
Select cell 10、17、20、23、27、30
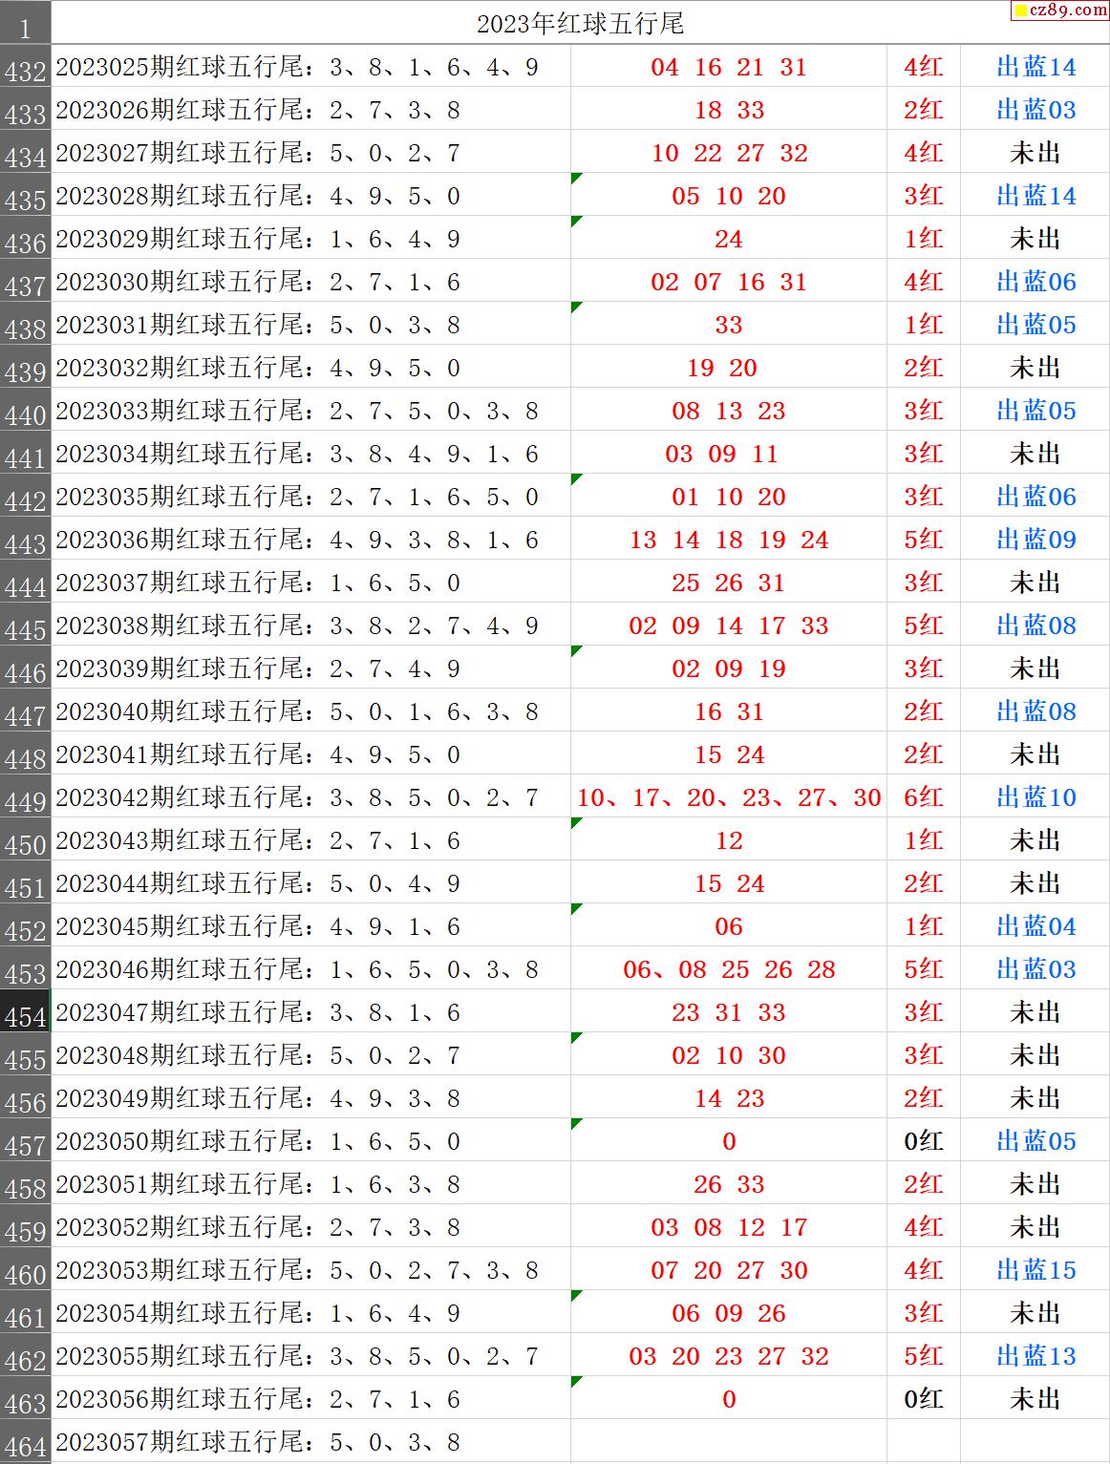tap(729, 797)
